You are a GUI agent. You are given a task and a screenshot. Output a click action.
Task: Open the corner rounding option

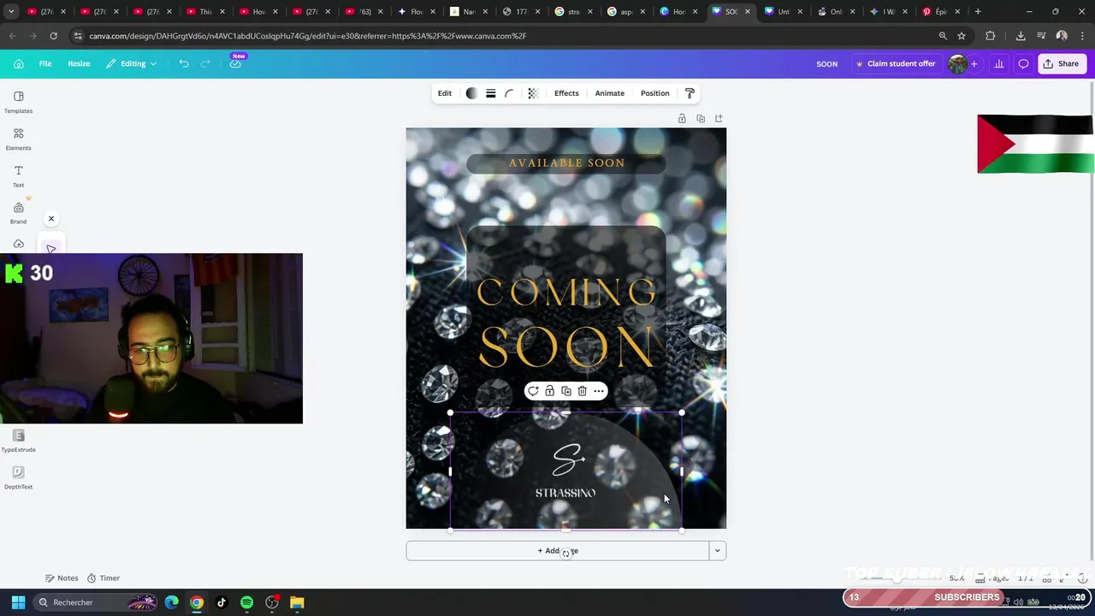tap(509, 93)
